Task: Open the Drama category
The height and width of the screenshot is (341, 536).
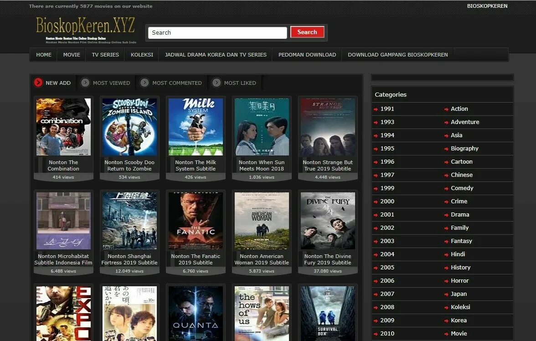Action: 460,215
